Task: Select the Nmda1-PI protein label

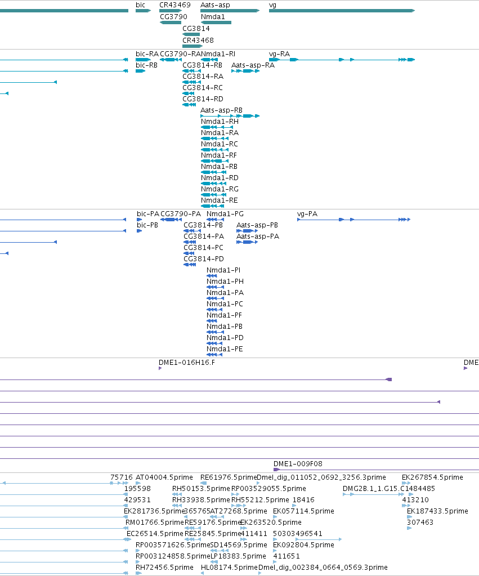Action: pos(223,270)
